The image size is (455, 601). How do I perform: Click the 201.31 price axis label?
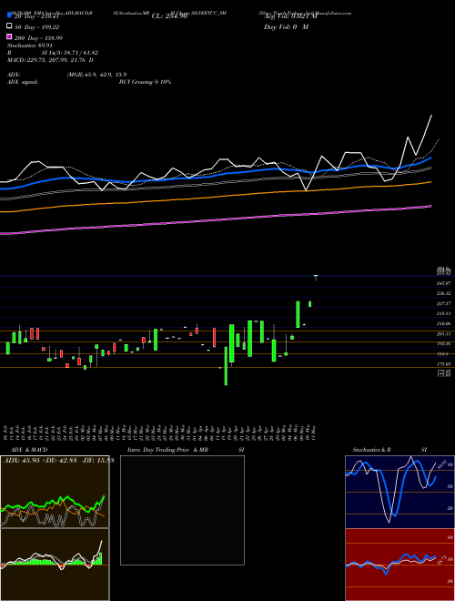pos(443,334)
